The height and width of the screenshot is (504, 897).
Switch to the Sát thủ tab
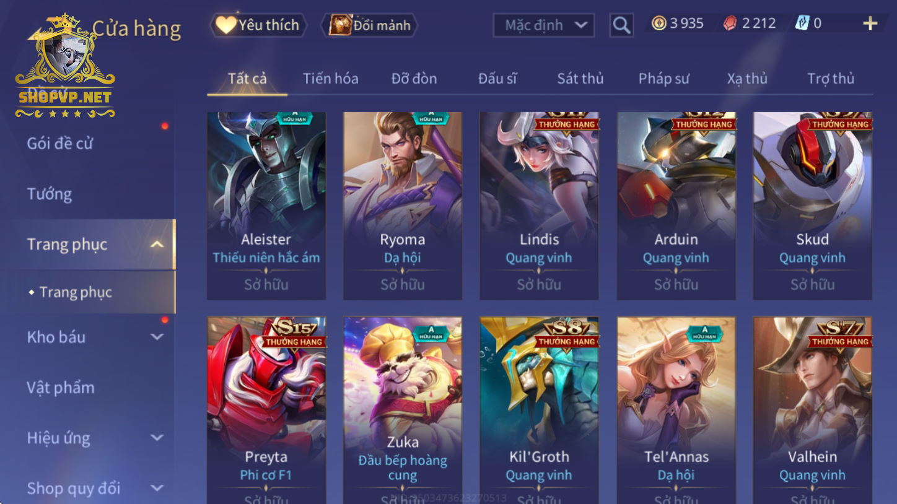point(580,79)
